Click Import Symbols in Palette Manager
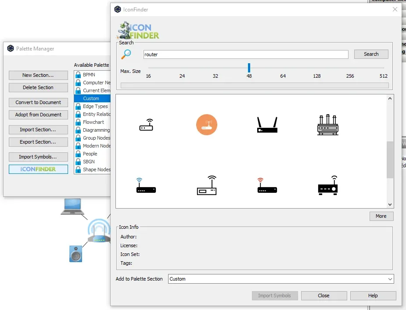 (38, 157)
